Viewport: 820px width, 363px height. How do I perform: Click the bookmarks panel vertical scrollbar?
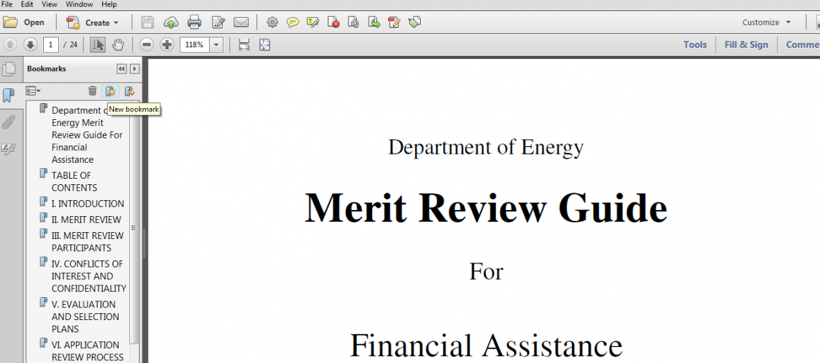click(133, 227)
